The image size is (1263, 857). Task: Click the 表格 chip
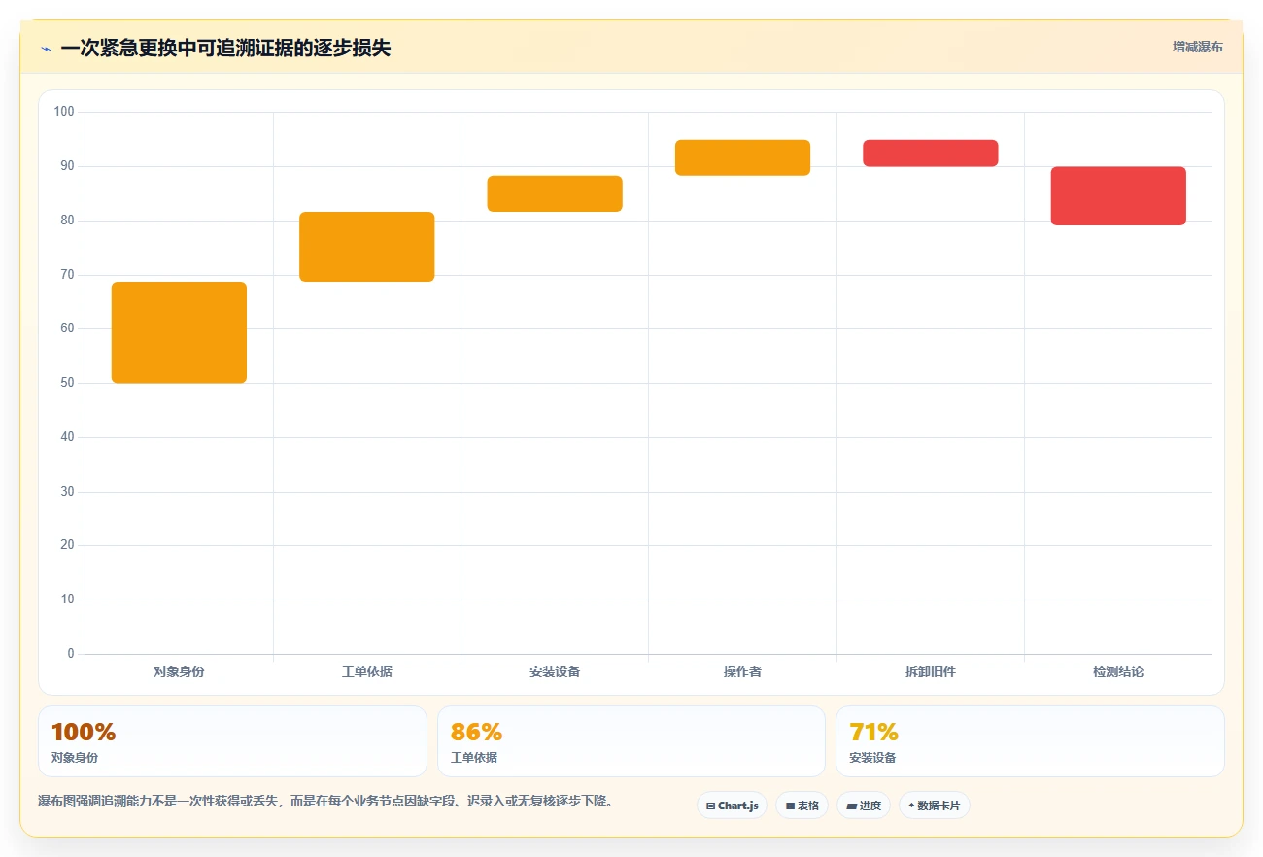[802, 806]
